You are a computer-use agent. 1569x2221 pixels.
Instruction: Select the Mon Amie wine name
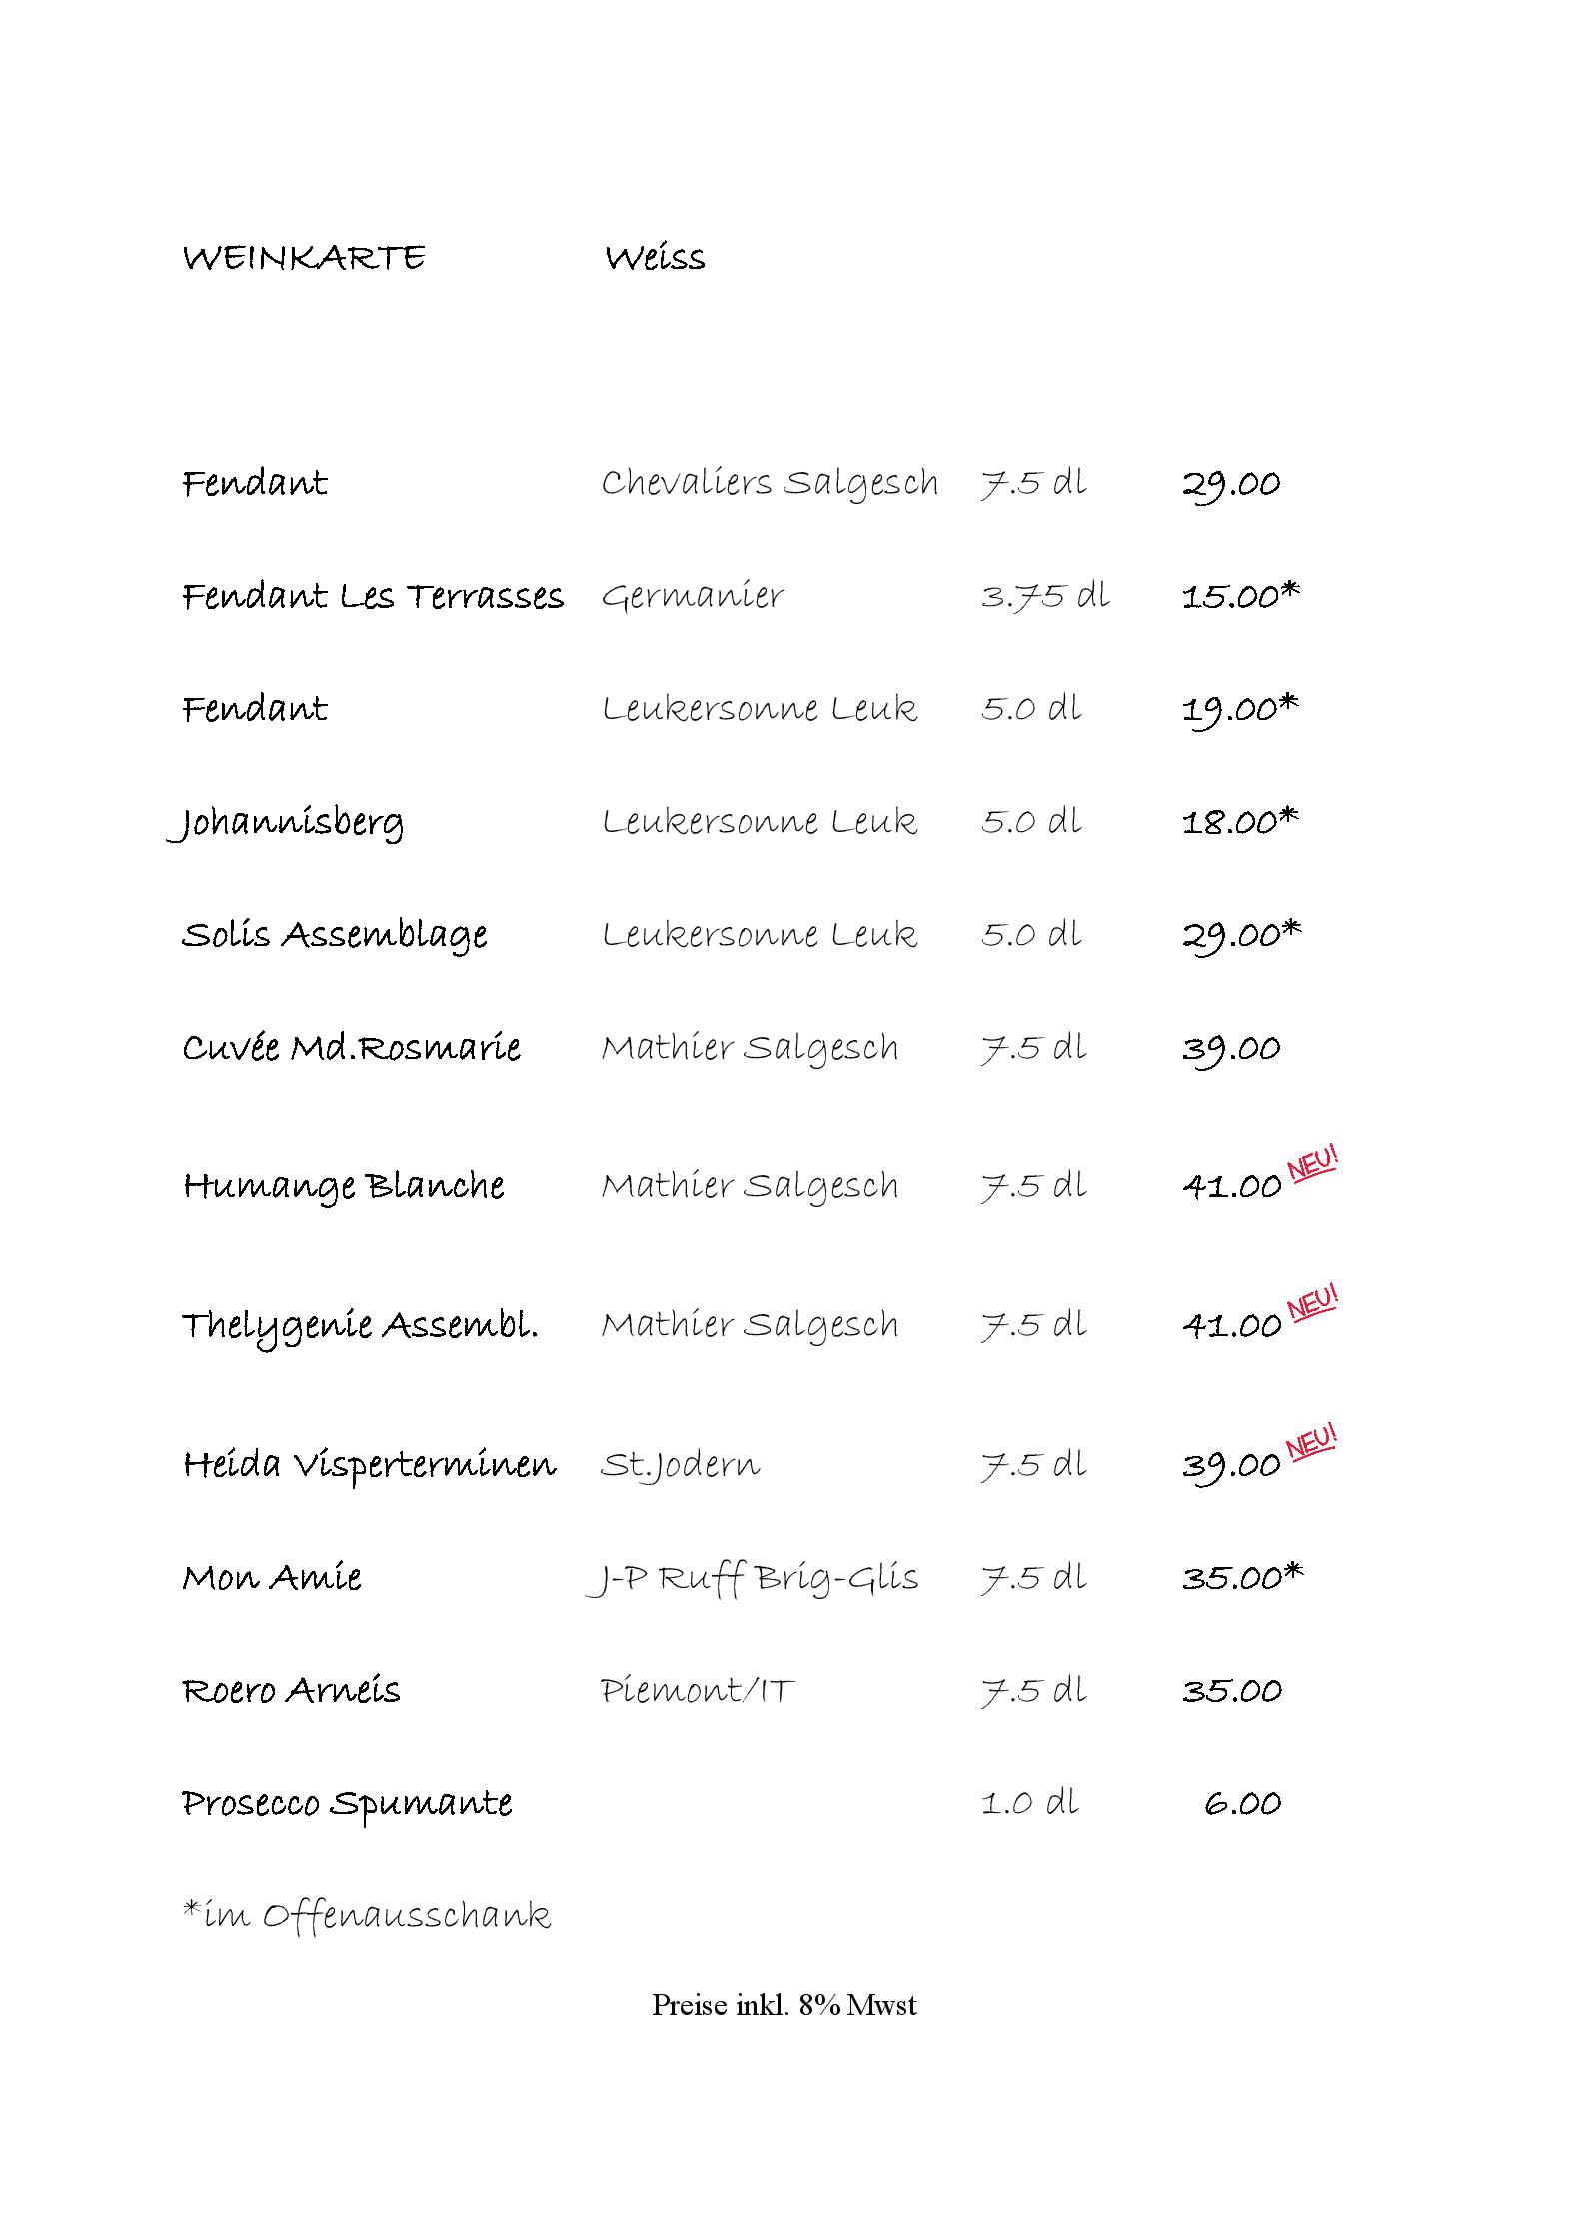pyautogui.click(x=272, y=1577)
